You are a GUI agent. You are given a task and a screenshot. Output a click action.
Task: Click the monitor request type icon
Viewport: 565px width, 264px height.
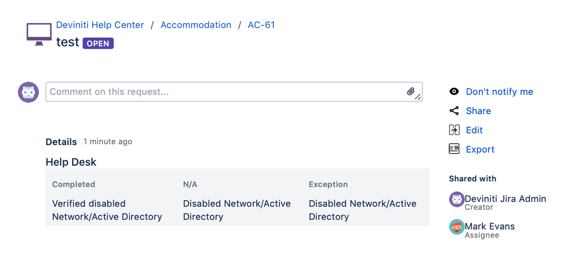(39, 33)
